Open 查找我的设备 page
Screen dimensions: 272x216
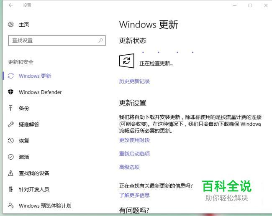click(34, 173)
